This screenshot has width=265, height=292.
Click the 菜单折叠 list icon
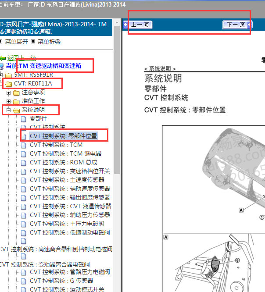click(32, 42)
